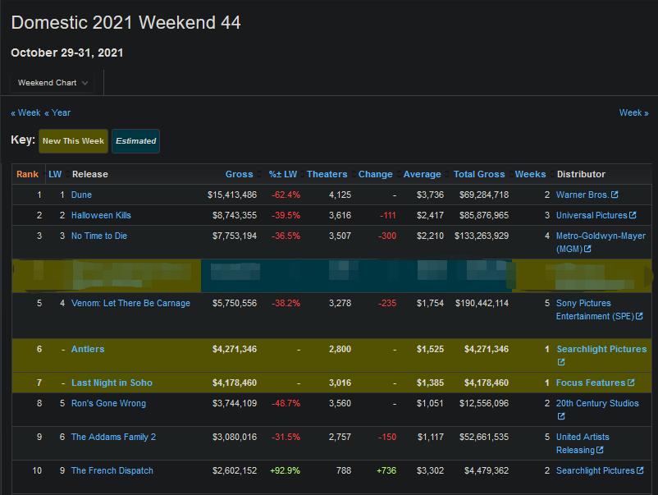
Task: Click the New This Week key label
Action: pos(74,141)
